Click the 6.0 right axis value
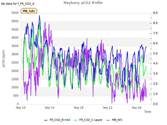167x125 pixels. point(156,43)
